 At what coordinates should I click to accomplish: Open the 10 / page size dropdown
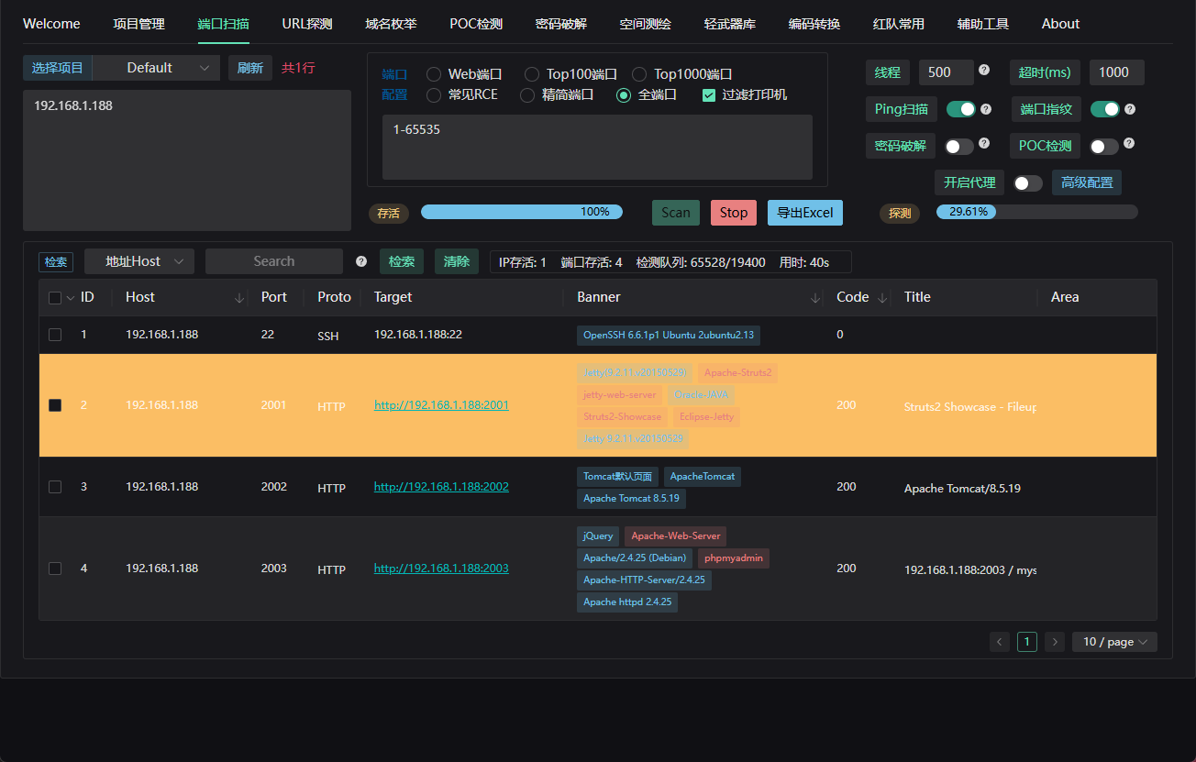(x=1114, y=642)
